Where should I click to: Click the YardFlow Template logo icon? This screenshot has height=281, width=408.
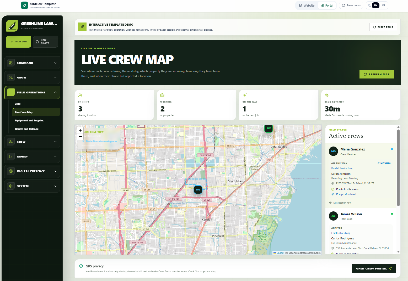pos(24,5)
